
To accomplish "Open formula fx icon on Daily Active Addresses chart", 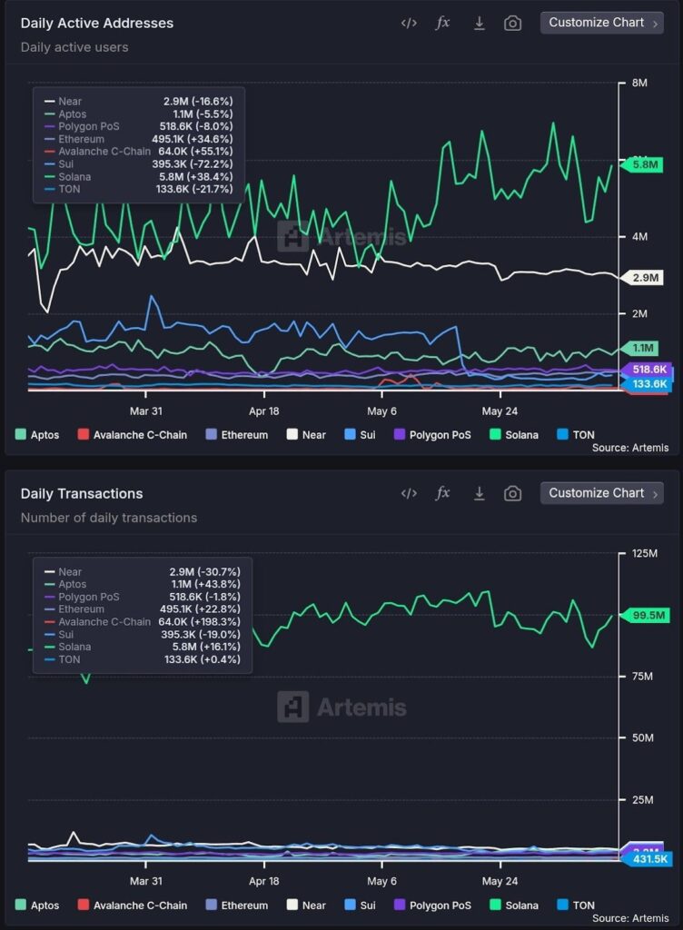I will (443, 23).
